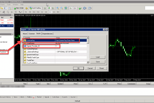Click the Reset button
The image size is (154, 103).
101,68
